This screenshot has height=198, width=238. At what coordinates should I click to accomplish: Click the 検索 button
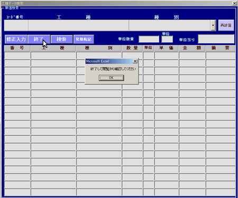pos(61,39)
